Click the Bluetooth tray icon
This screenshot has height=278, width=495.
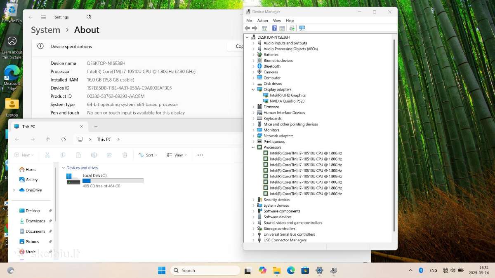tap(421, 270)
